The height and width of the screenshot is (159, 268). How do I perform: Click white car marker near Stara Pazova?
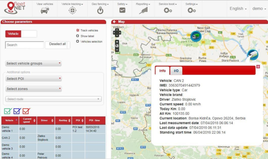click(253, 55)
